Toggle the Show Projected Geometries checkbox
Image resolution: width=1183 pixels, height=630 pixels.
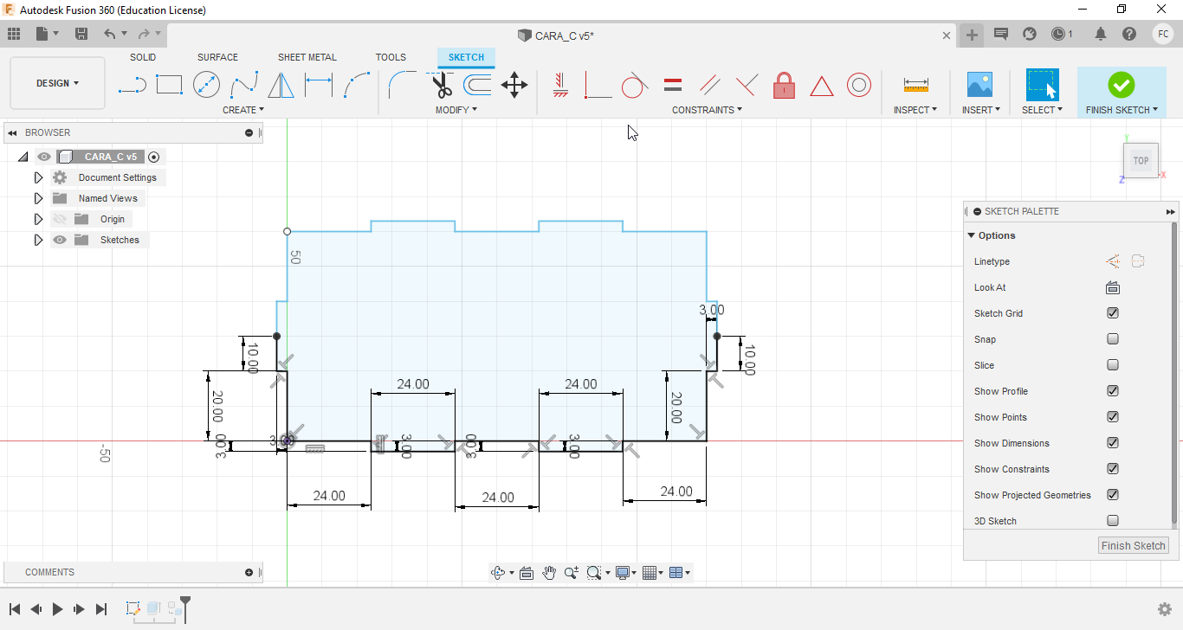click(1113, 495)
